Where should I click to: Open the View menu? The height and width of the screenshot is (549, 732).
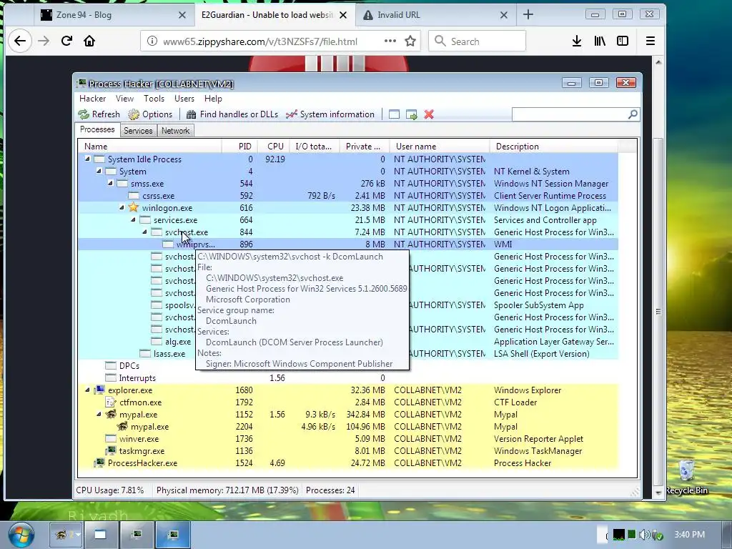click(x=124, y=99)
